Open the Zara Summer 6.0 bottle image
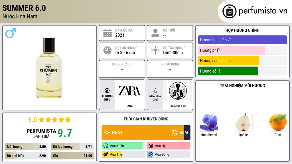This screenshot has height=164, width=292. pyautogui.click(x=49, y=68)
